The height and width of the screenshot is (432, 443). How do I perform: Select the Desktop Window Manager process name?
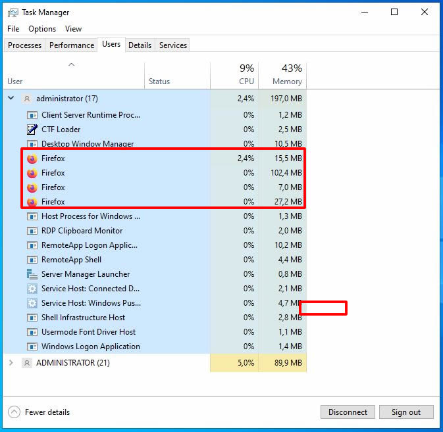[x=88, y=144]
